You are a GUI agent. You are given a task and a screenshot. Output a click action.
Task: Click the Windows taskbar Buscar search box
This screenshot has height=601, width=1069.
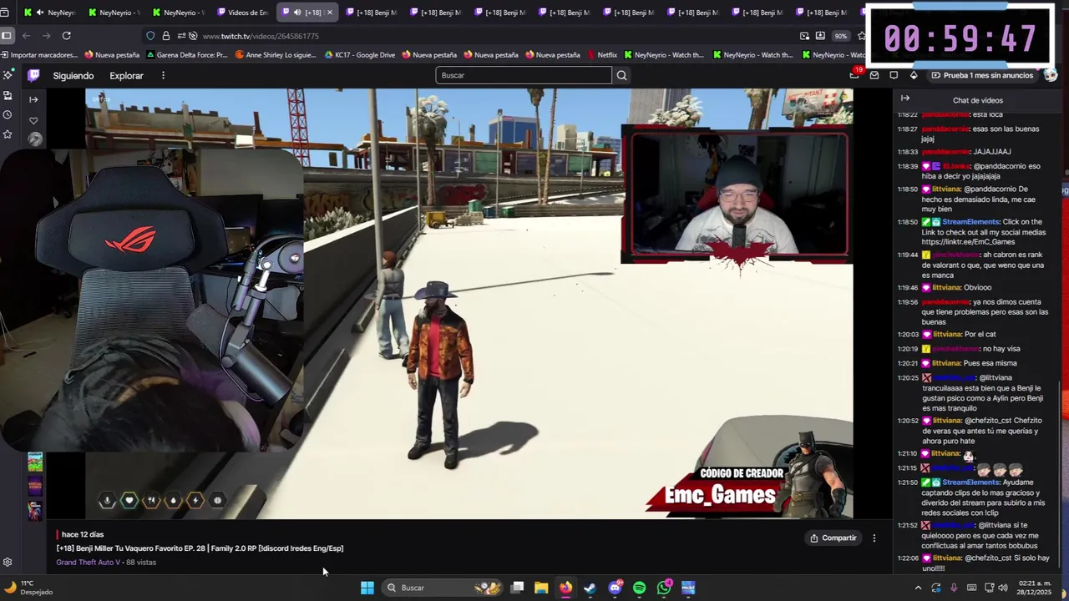pyautogui.click(x=443, y=588)
